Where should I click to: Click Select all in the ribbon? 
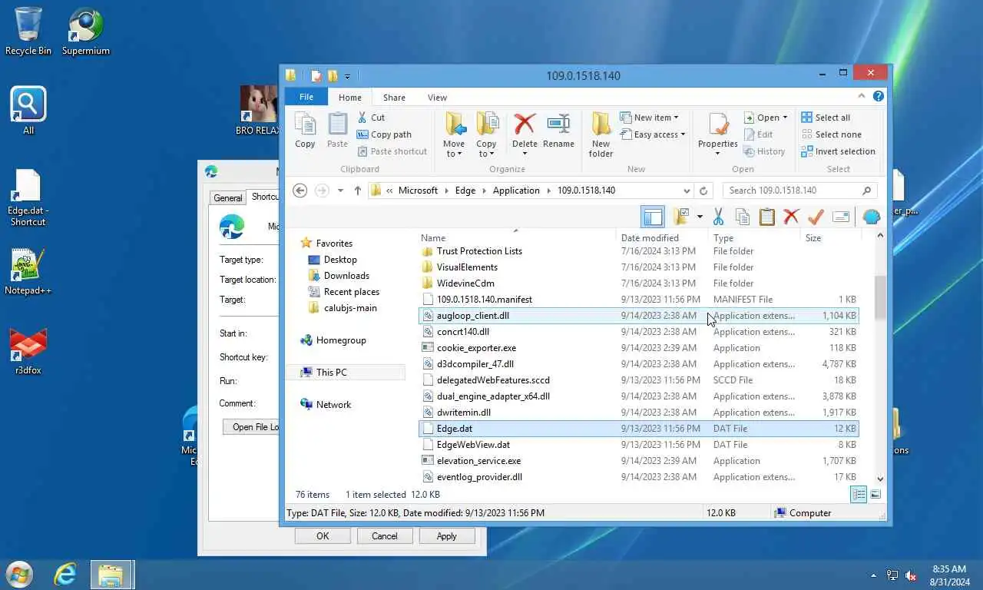tap(826, 118)
